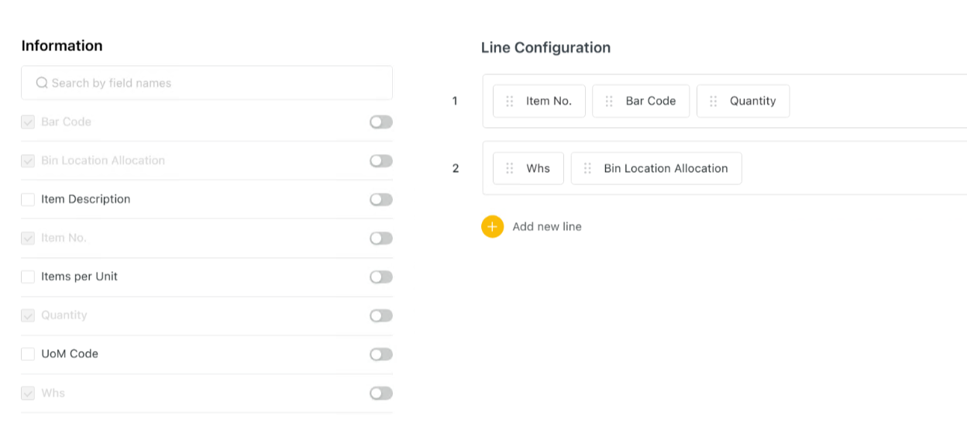Click the Bar Code checkbox in Information list
Viewport: 967px width, 440px height.
tap(28, 122)
